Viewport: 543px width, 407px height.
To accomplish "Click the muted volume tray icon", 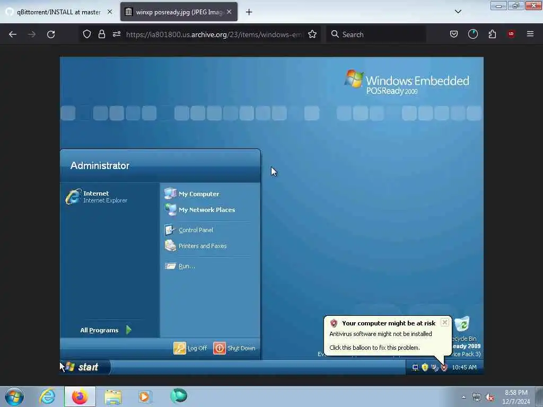I will 489,397.
